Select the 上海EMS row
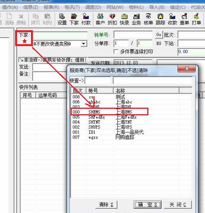205x213 pixels. tap(131, 112)
